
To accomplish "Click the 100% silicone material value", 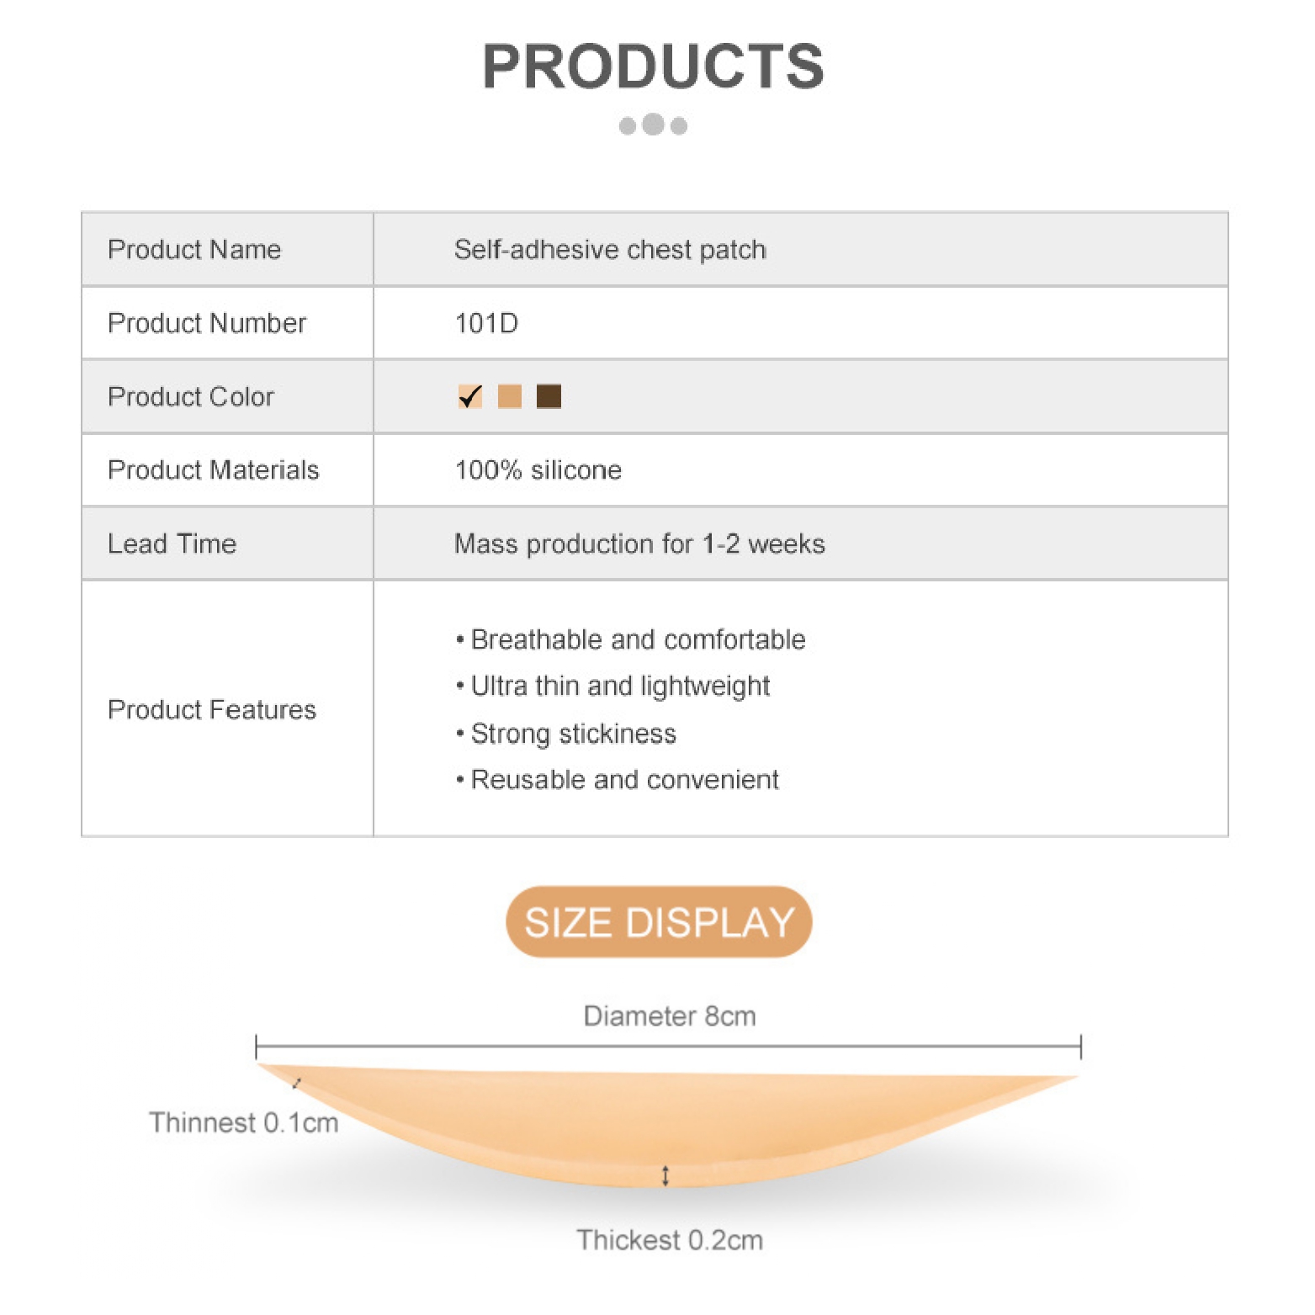I will click(538, 470).
